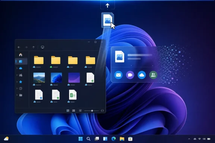Open Home in the File Explorer sidebar

pos(21,55)
